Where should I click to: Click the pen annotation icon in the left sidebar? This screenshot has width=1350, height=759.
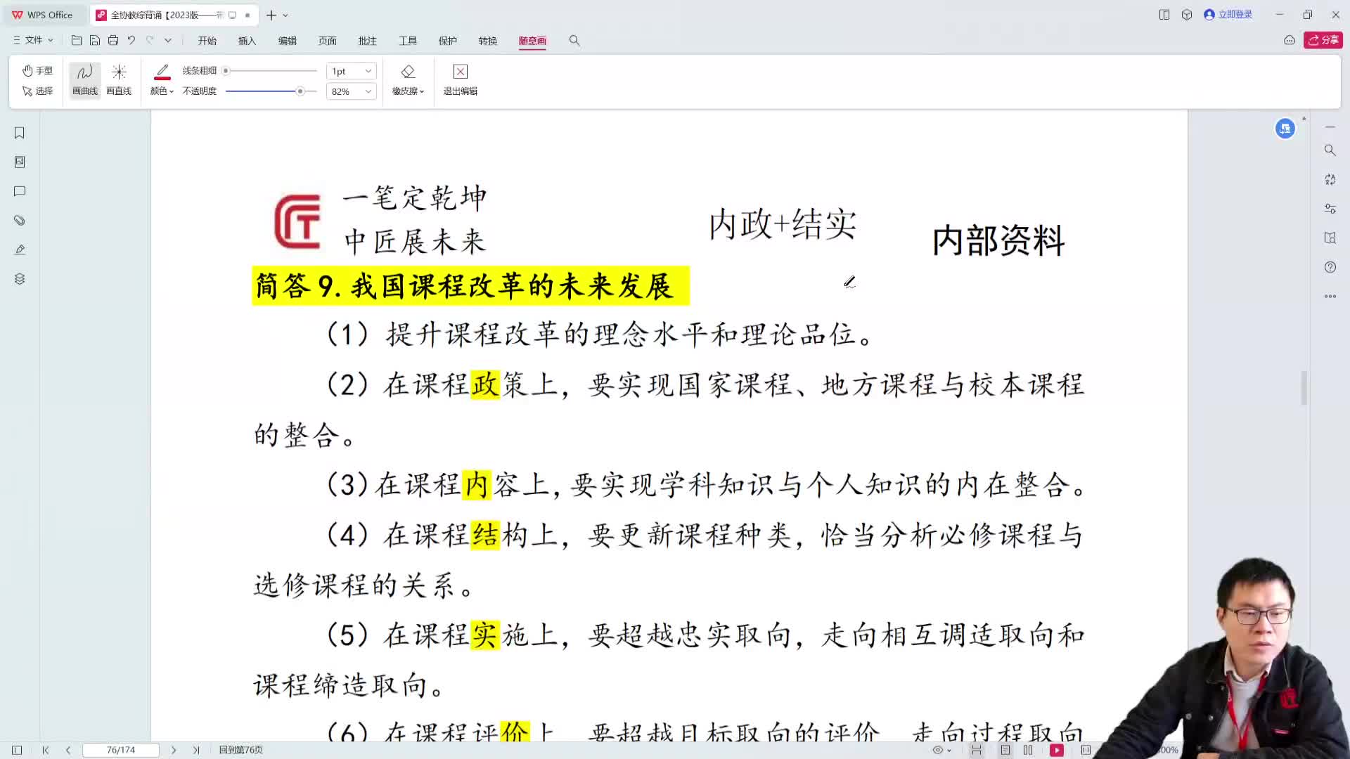[x=19, y=249]
